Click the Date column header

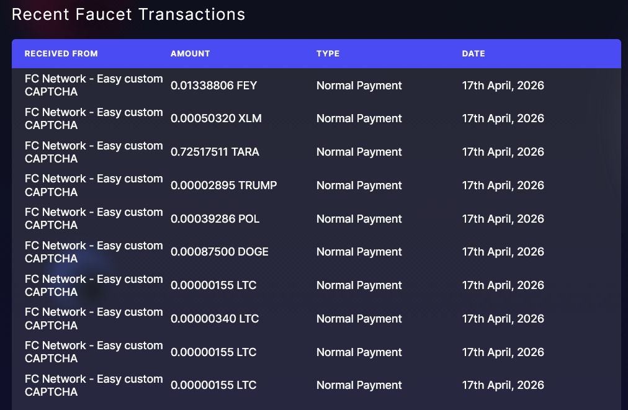473,53
